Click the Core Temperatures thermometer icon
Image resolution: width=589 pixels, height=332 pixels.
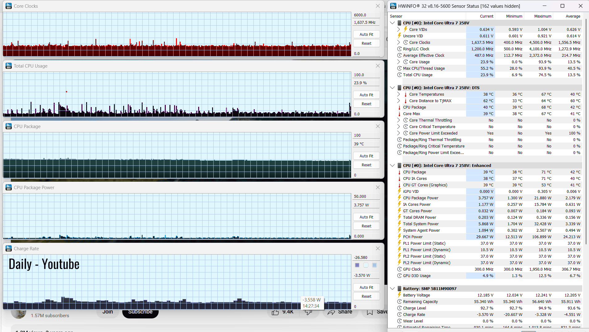[x=406, y=94]
